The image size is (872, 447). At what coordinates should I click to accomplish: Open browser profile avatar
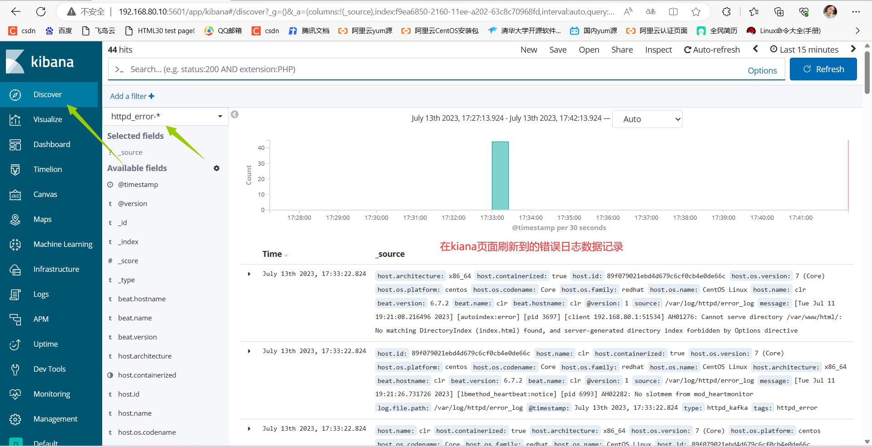830,12
